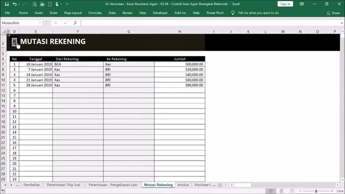Open the Data ribbon tab
This screenshot has height=194, width=345.
click(112, 13)
